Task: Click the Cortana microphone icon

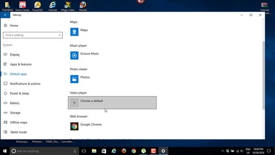Action: (x=75, y=151)
